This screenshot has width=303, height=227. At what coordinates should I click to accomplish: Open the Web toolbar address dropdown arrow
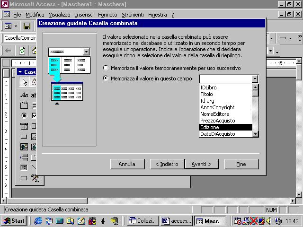pyautogui.click(x=270, y=51)
